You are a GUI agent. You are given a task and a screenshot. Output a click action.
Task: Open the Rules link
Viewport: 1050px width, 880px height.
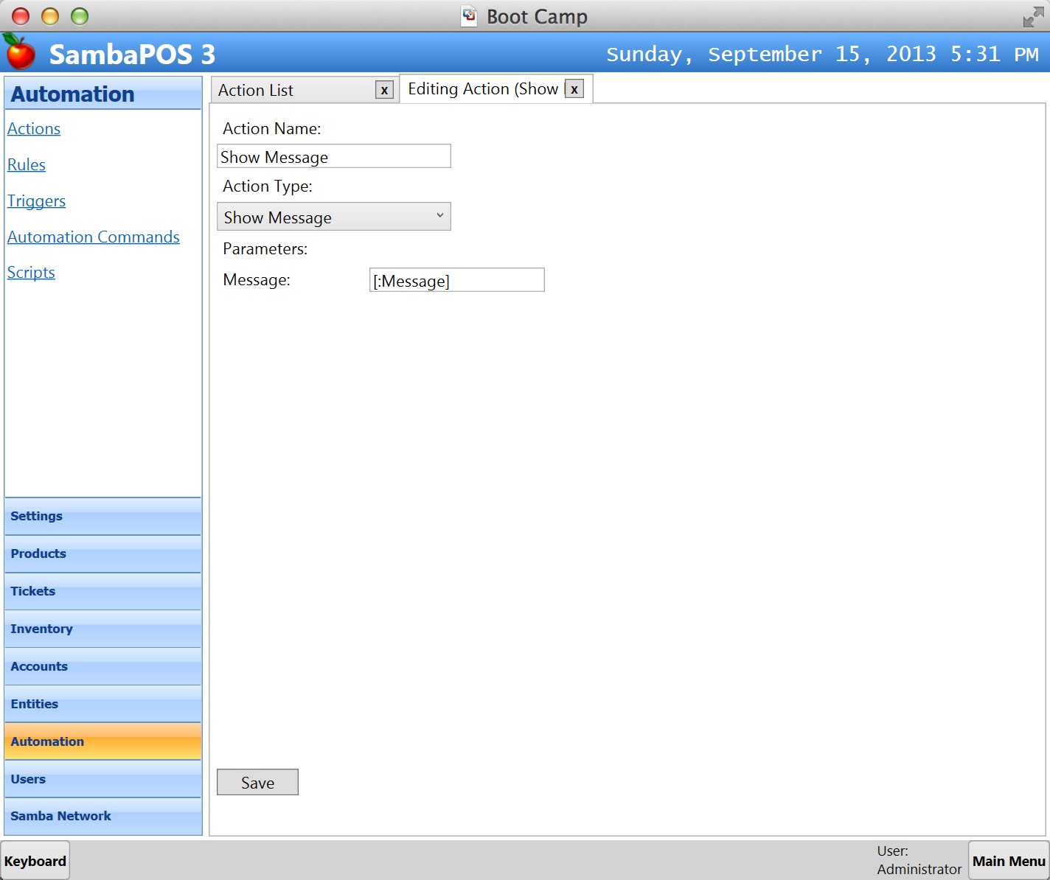(27, 165)
